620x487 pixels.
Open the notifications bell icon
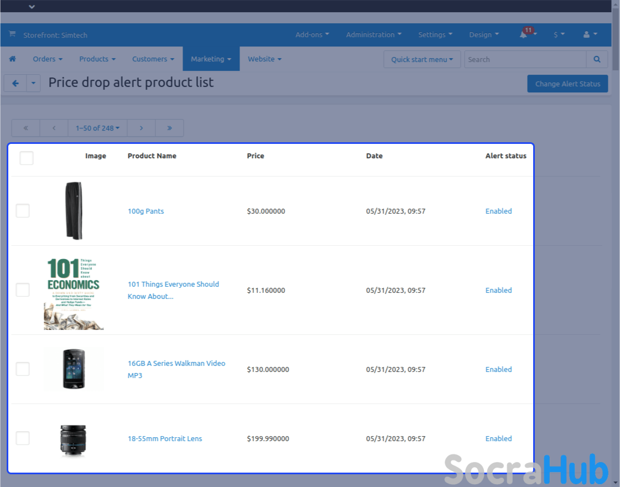click(x=523, y=35)
